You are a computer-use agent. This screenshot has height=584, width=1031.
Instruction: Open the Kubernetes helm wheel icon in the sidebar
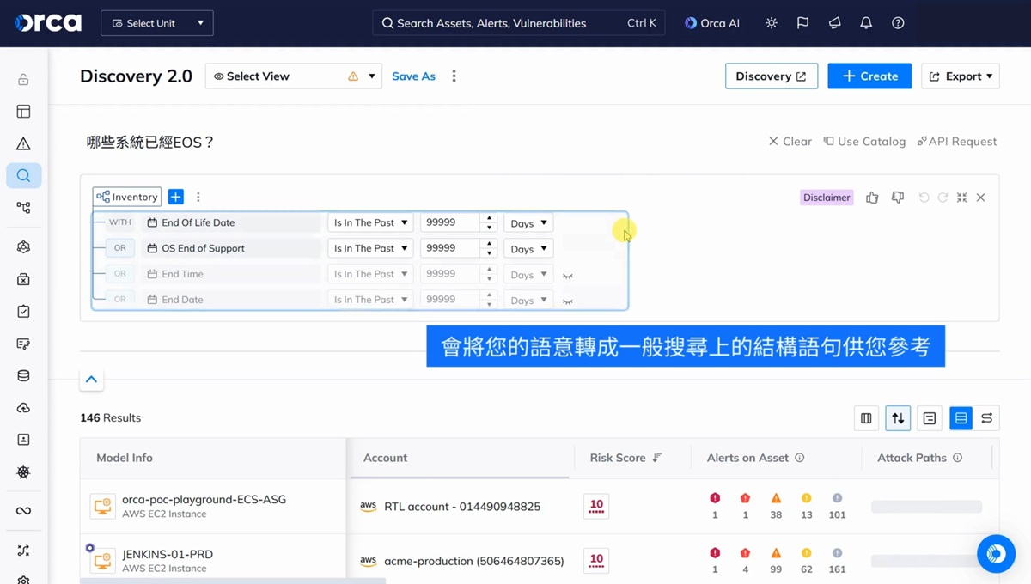tap(23, 471)
